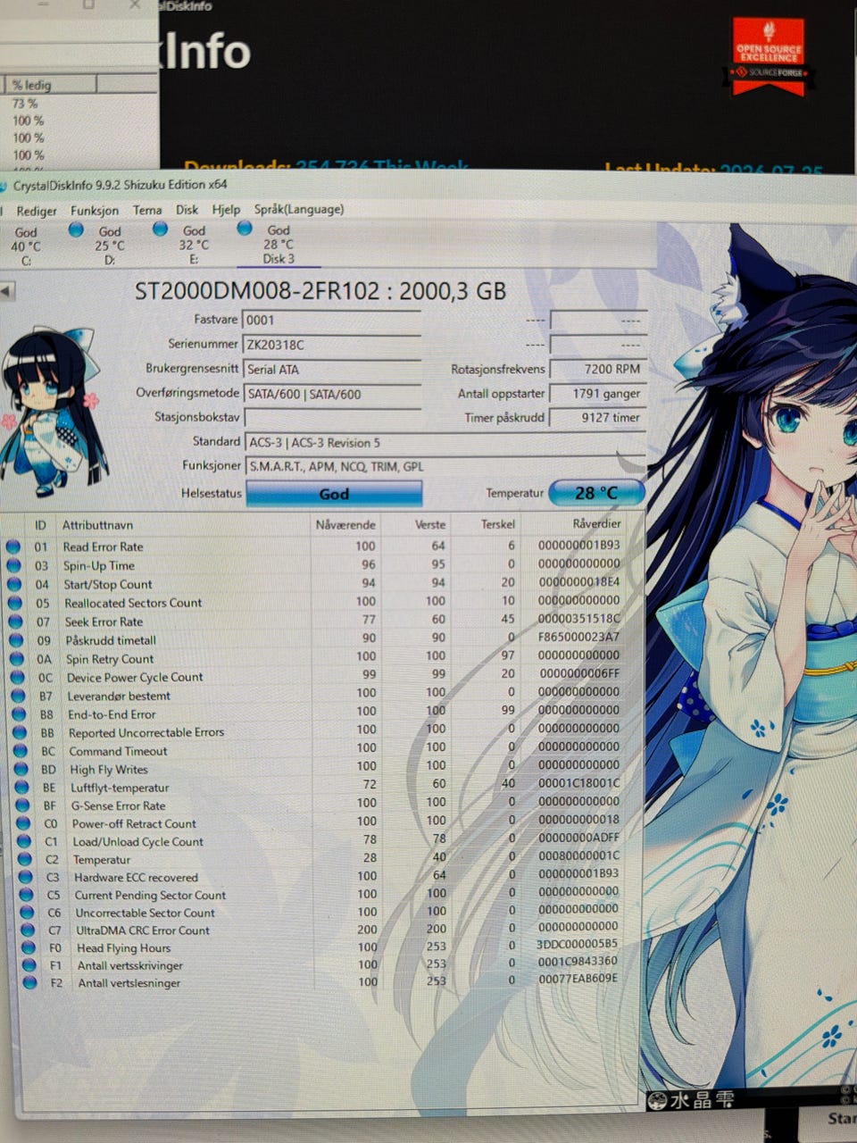Image resolution: width=857 pixels, height=1143 pixels.
Task: Click status icon for Påskrudd timetall
Action: click(x=17, y=640)
